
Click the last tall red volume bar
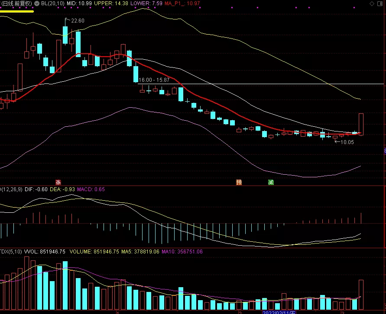click(361, 295)
